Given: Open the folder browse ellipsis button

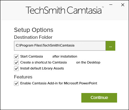Looking at the screenshot, I should (x=111, y=46).
